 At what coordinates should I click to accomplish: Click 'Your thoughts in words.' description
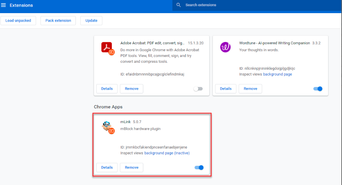click(x=259, y=50)
